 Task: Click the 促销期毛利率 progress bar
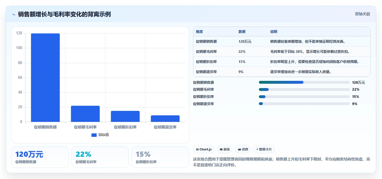coord(304,89)
